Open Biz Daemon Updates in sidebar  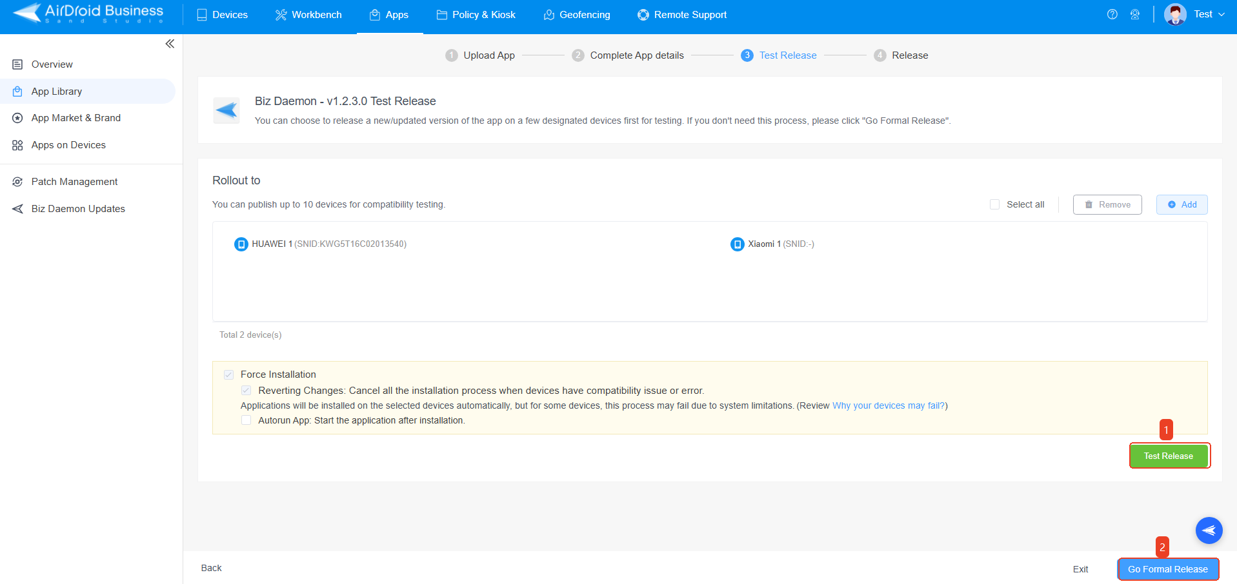tap(77, 208)
